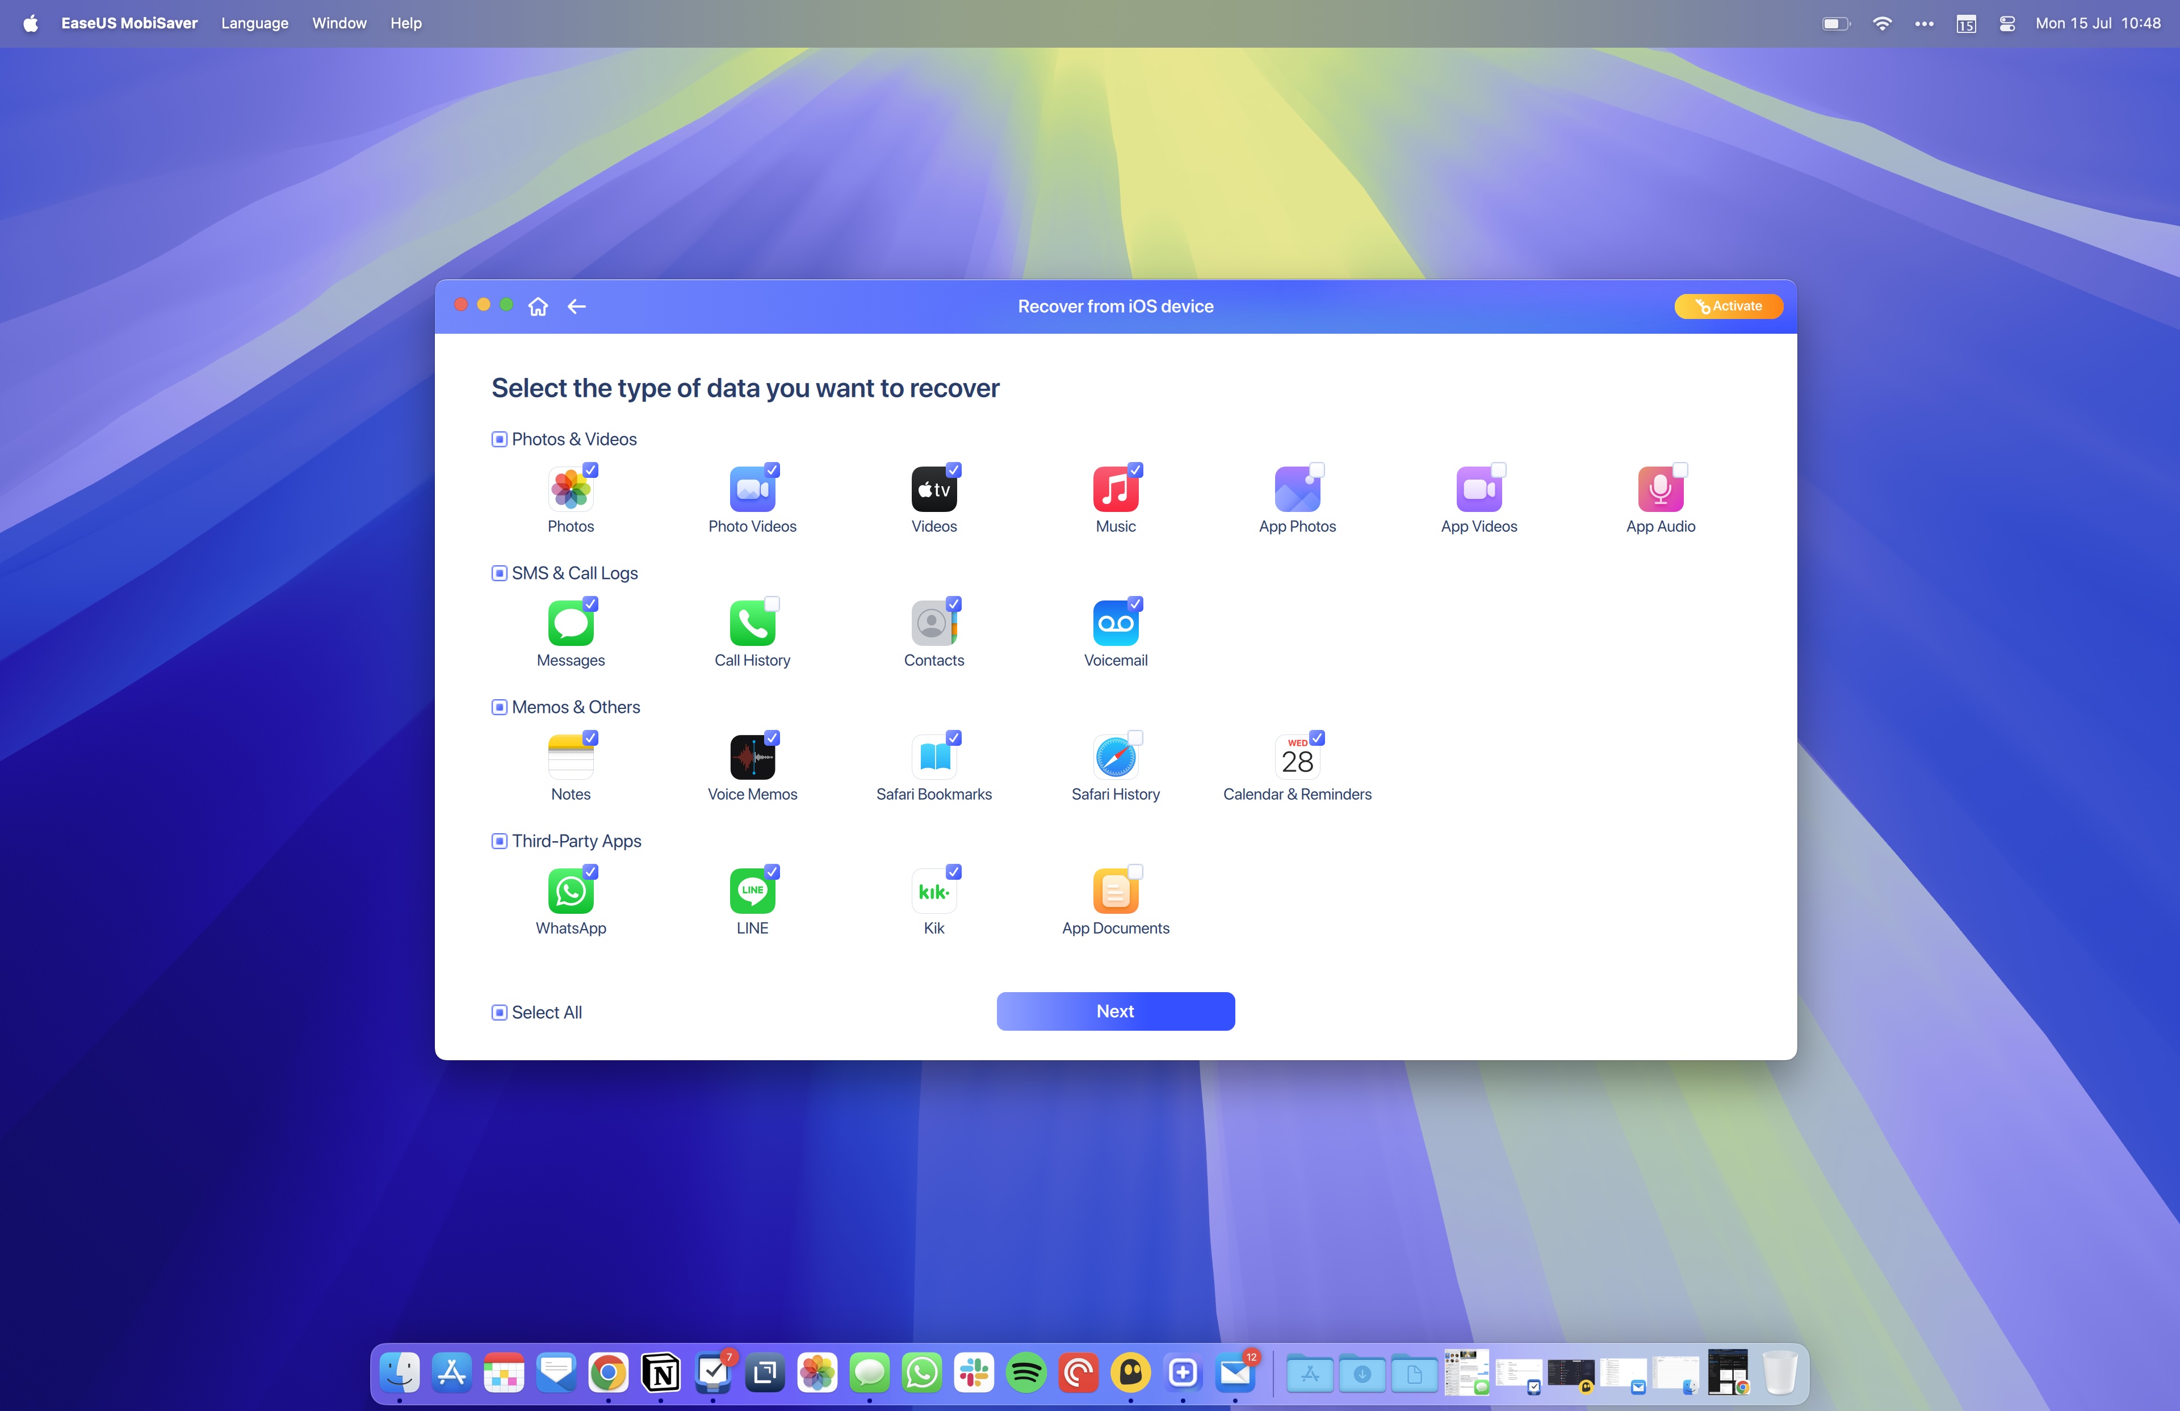Image resolution: width=2180 pixels, height=1411 pixels.
Task: Select the Music recovery icon
Action: pyautogui.click(x=1115, y=490)
